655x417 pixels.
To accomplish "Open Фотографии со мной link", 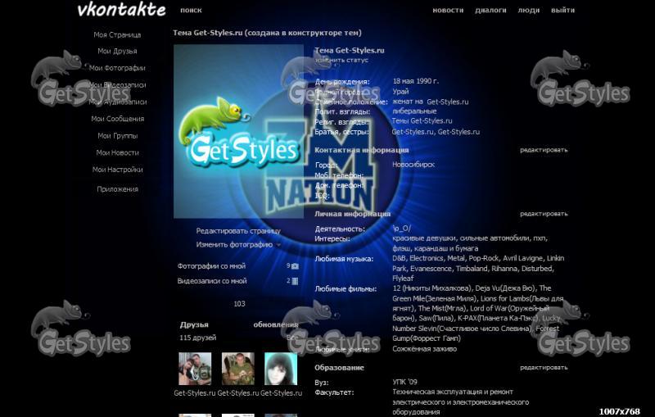I will coord(212,266).
